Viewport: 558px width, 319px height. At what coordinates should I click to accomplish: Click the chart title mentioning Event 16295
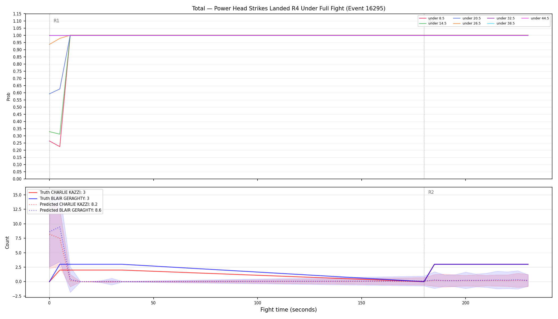pos(289,9)
